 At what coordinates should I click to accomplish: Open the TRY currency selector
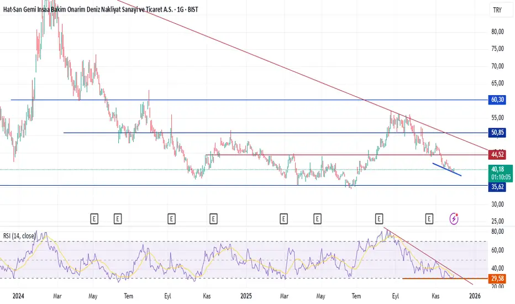click(x=501, y=10)
